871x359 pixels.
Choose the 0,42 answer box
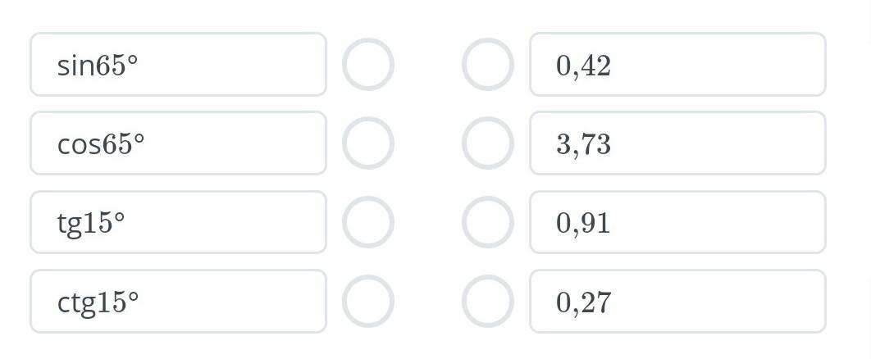click(x=677, y=65)
